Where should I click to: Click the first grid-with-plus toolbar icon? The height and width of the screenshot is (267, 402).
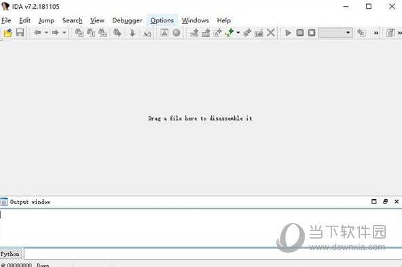(x=194, y=33)
